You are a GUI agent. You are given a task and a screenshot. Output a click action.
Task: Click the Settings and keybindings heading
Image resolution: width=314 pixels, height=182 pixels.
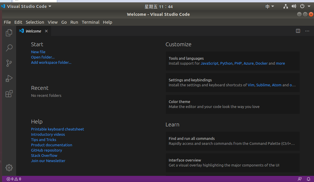point(190,80)
